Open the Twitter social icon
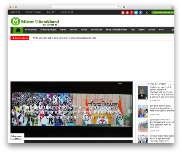 [136, 12]
